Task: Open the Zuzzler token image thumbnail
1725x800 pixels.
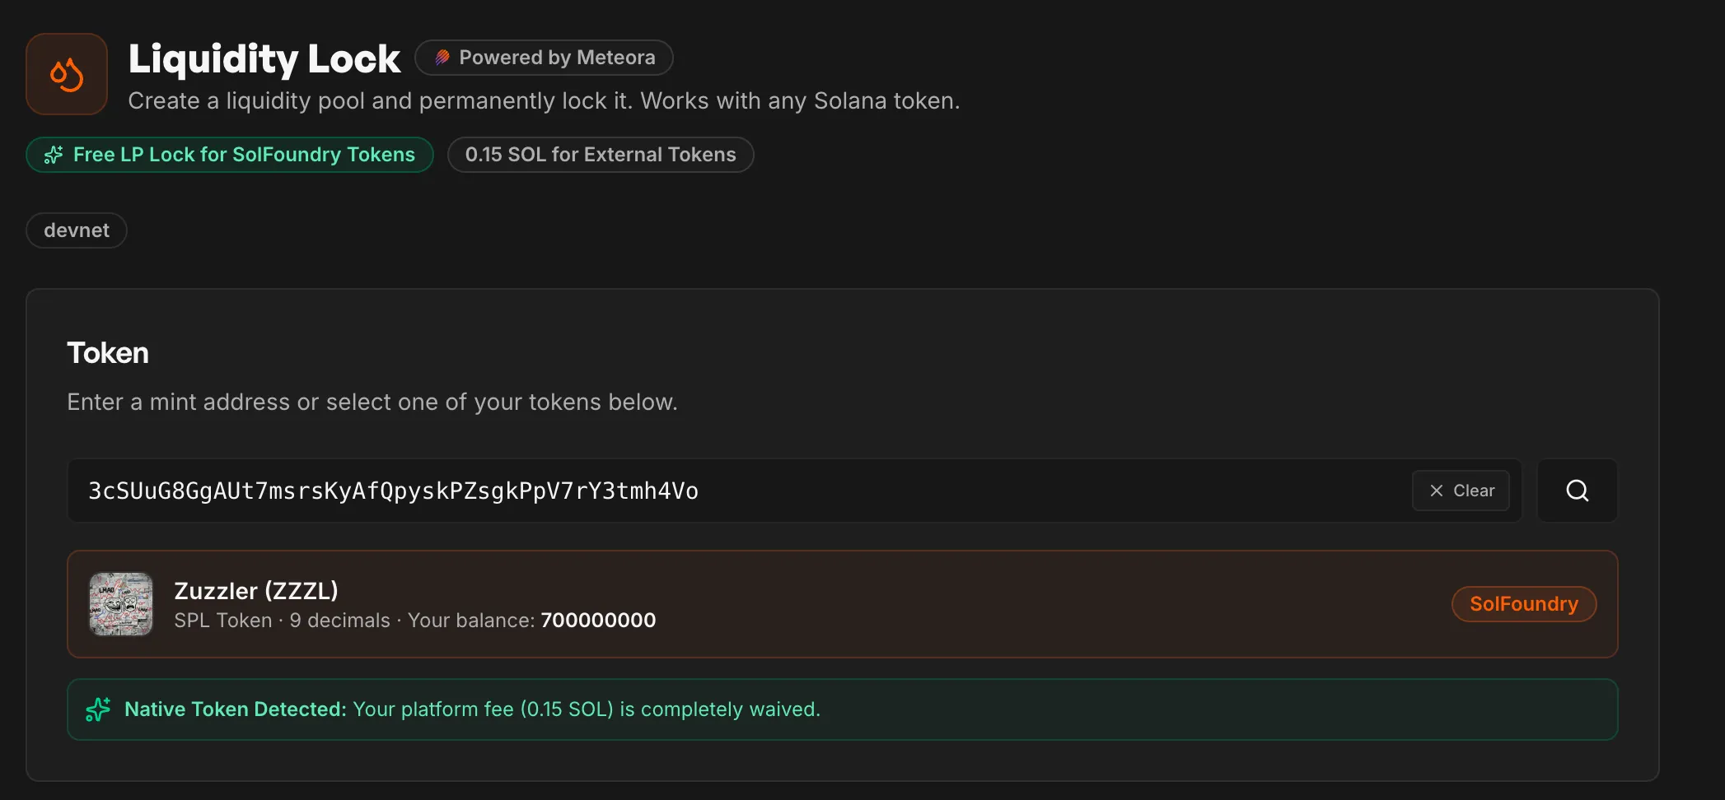Action: (121, 604)
